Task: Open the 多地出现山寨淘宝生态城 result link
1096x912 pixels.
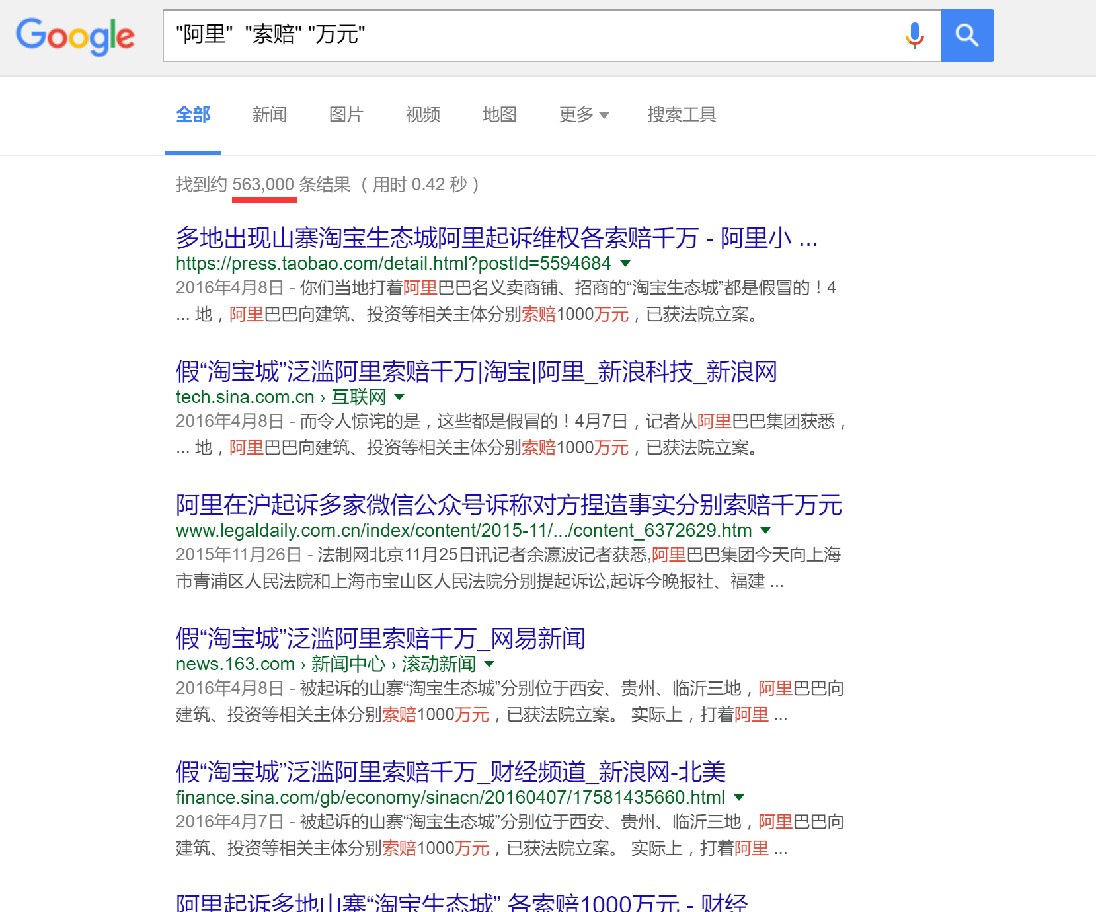Action: click(496, 238)
